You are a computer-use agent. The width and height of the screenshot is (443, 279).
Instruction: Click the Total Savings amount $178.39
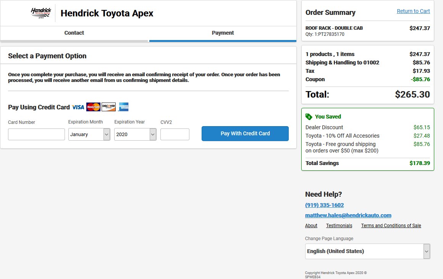pos(420,163)
